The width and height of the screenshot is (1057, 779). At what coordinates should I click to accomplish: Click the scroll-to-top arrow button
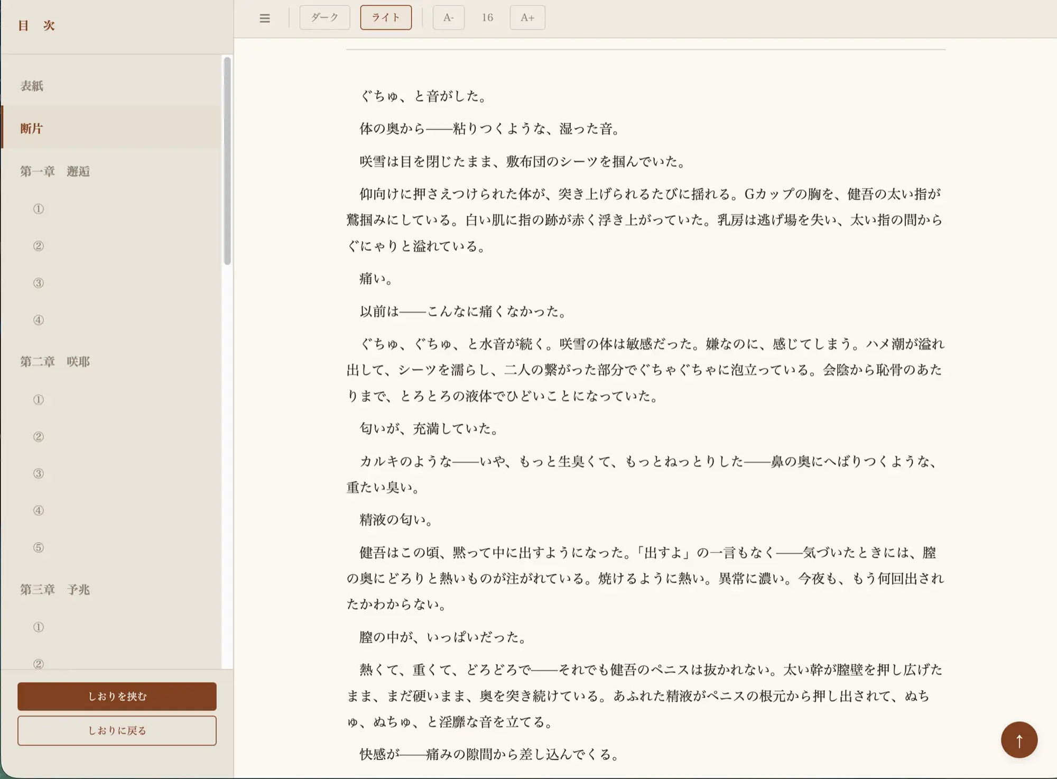(x=1018, y=739)
